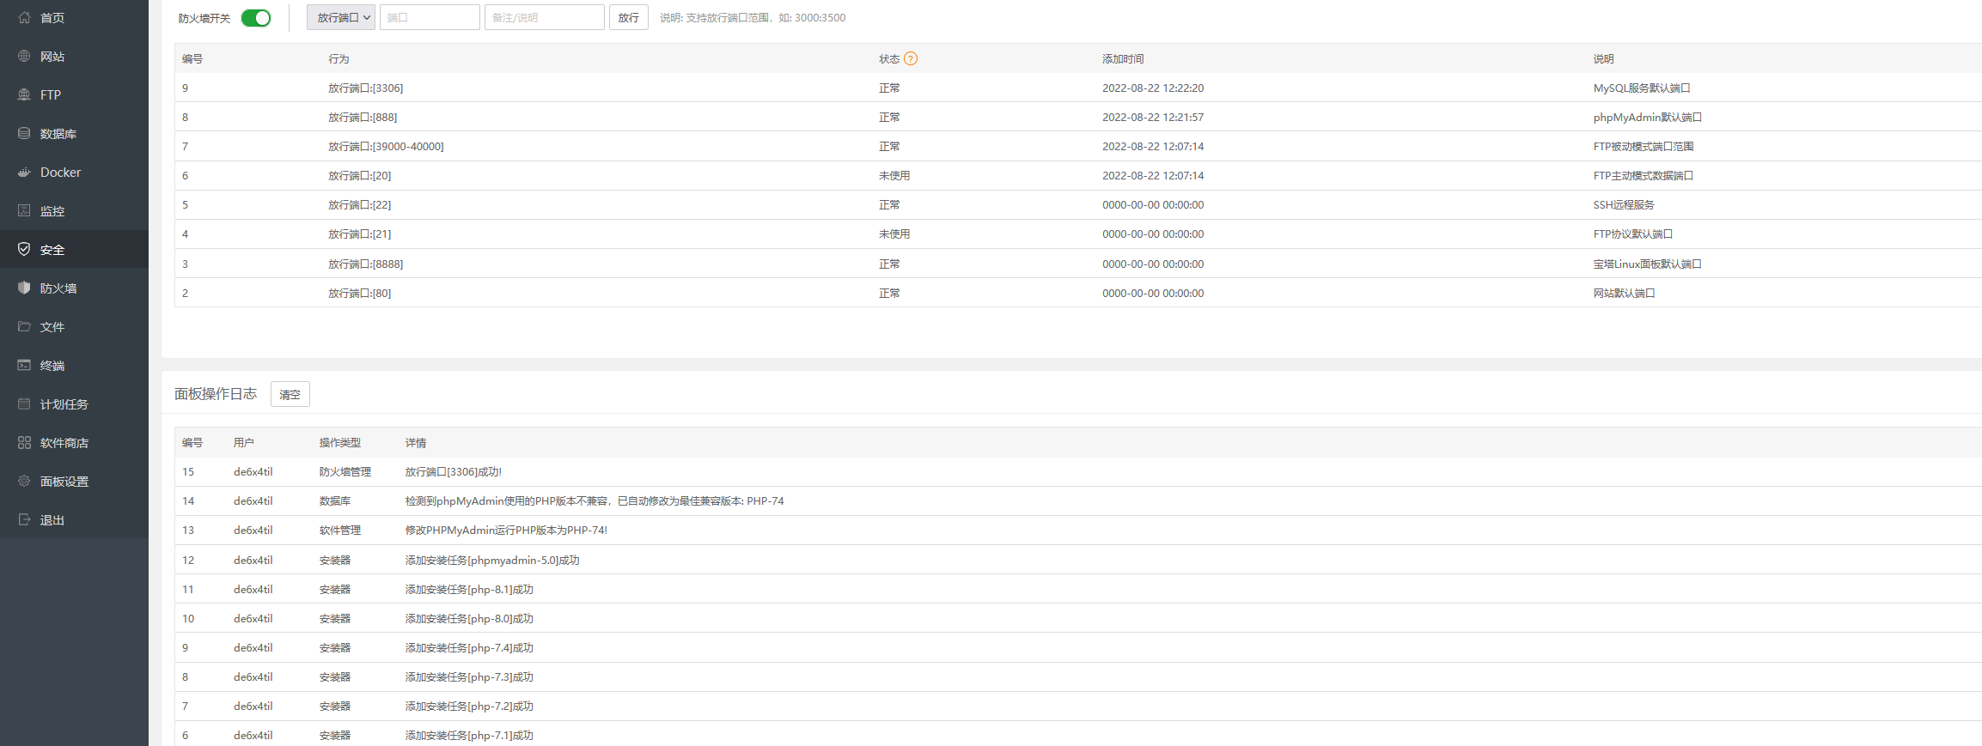Screen dimensions: 1982x746
Task: Click the logout icon beside 退出
Action: pyautogui.click(x=24, y=519)
